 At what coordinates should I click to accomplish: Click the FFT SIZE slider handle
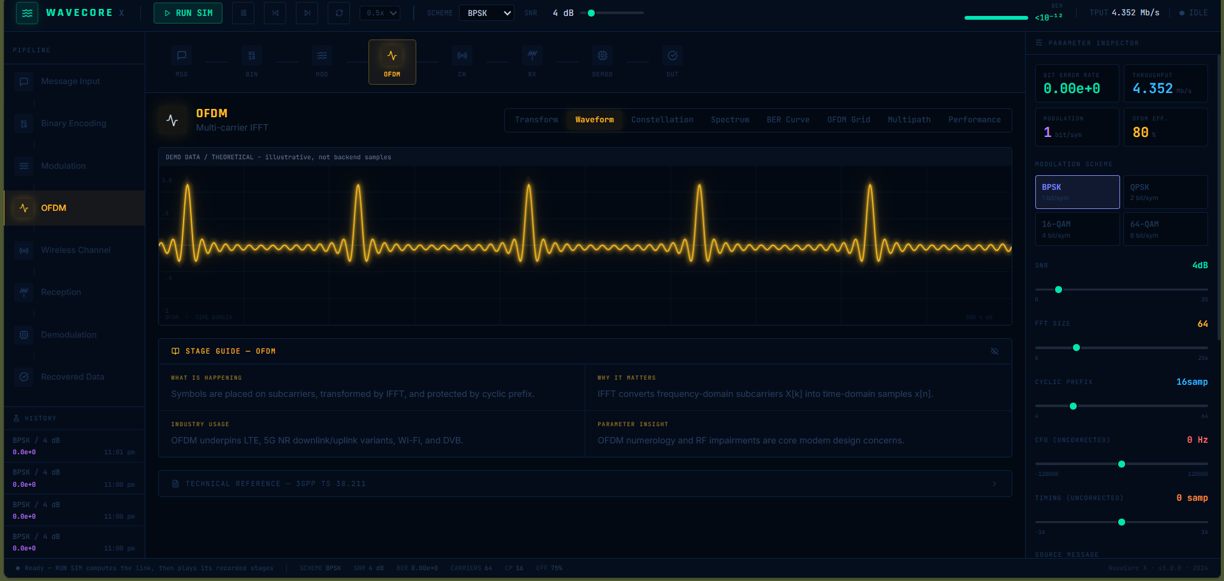tap(1076, 348)
